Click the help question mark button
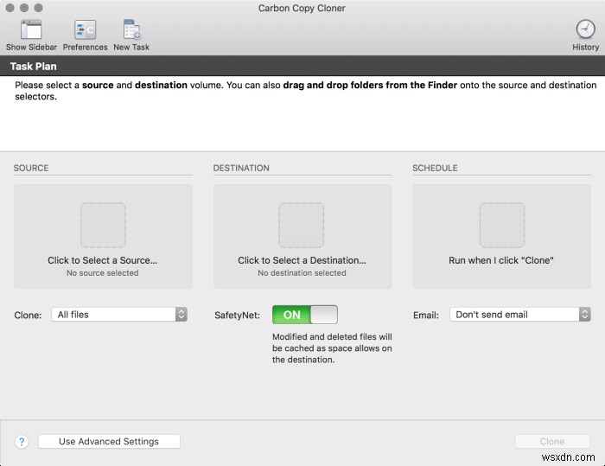 [x=22, y=441]
